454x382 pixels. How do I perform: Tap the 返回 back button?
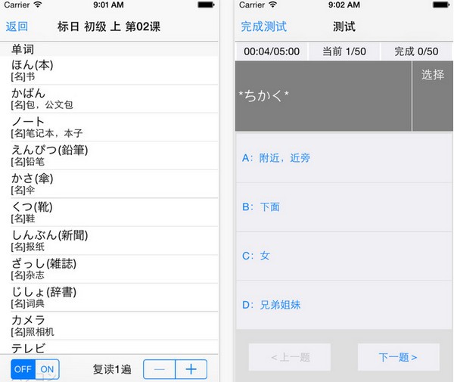(17, 26)
